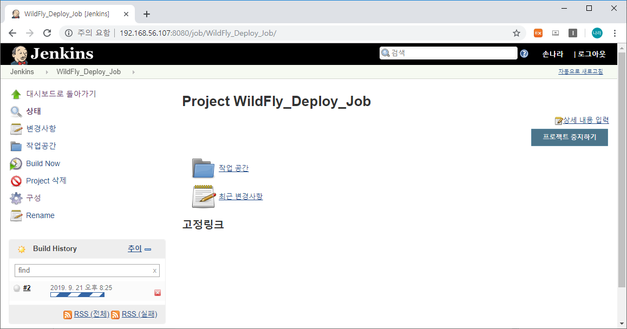Click the edit-description pencil icon
The height and width of the screenshot is (329, 627).
559,120
